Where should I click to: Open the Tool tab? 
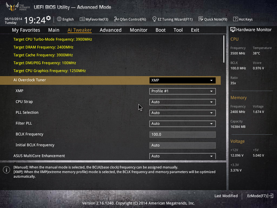coord(178,30)
